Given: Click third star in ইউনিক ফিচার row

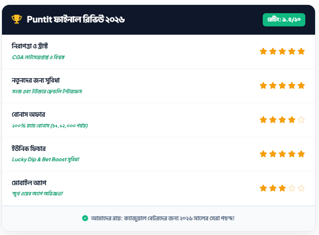Looking at the screenshot, I should [x=282, y=154].
